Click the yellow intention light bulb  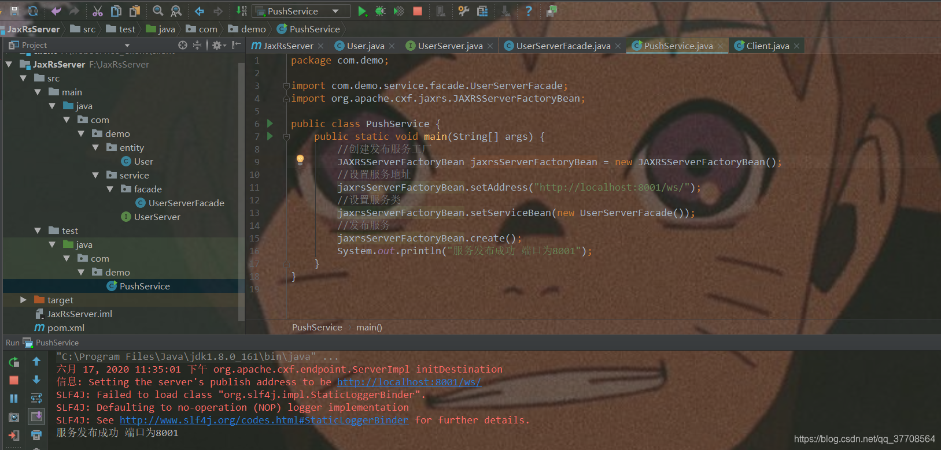[x=300, y=160]
